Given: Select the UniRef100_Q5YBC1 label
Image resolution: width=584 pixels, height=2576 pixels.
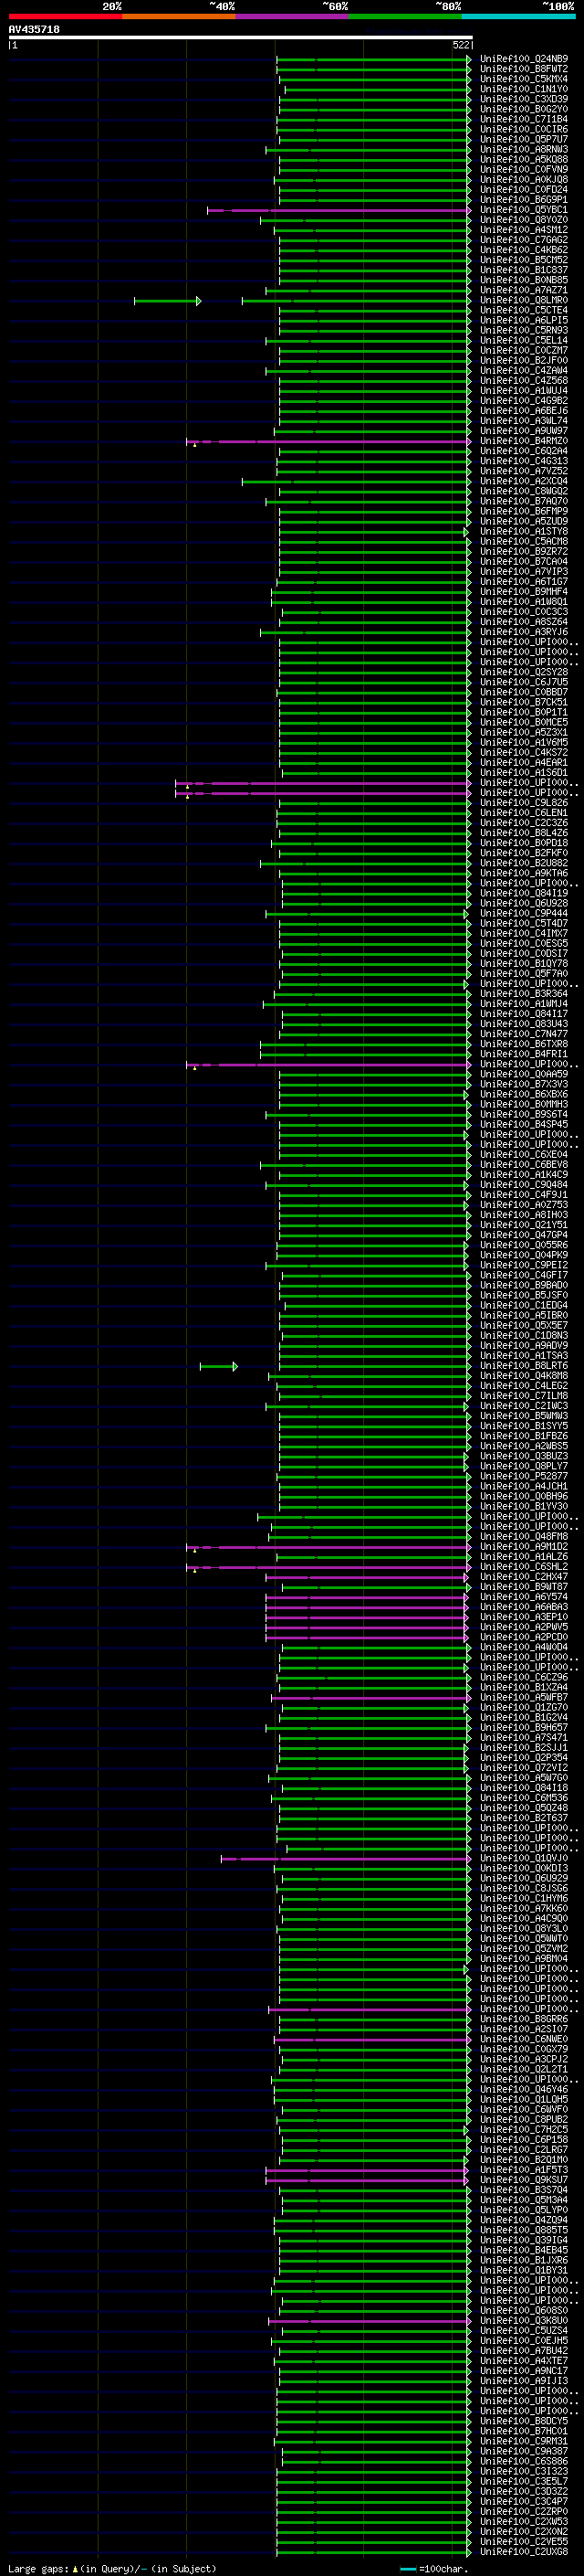Looking at the screenshot, I should pos(524,210).
